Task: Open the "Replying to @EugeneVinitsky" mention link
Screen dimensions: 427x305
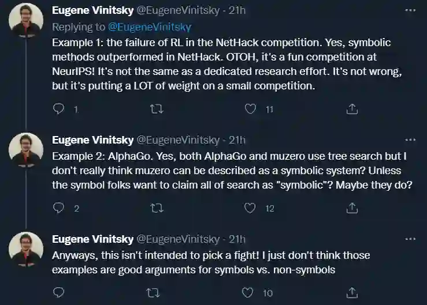Action: coord(158,27)
